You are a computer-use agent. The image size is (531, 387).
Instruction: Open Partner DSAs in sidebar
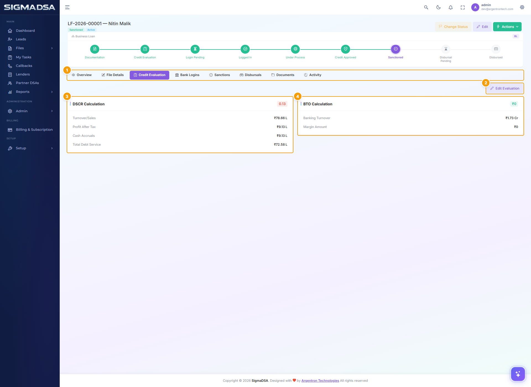click(27, 83)
